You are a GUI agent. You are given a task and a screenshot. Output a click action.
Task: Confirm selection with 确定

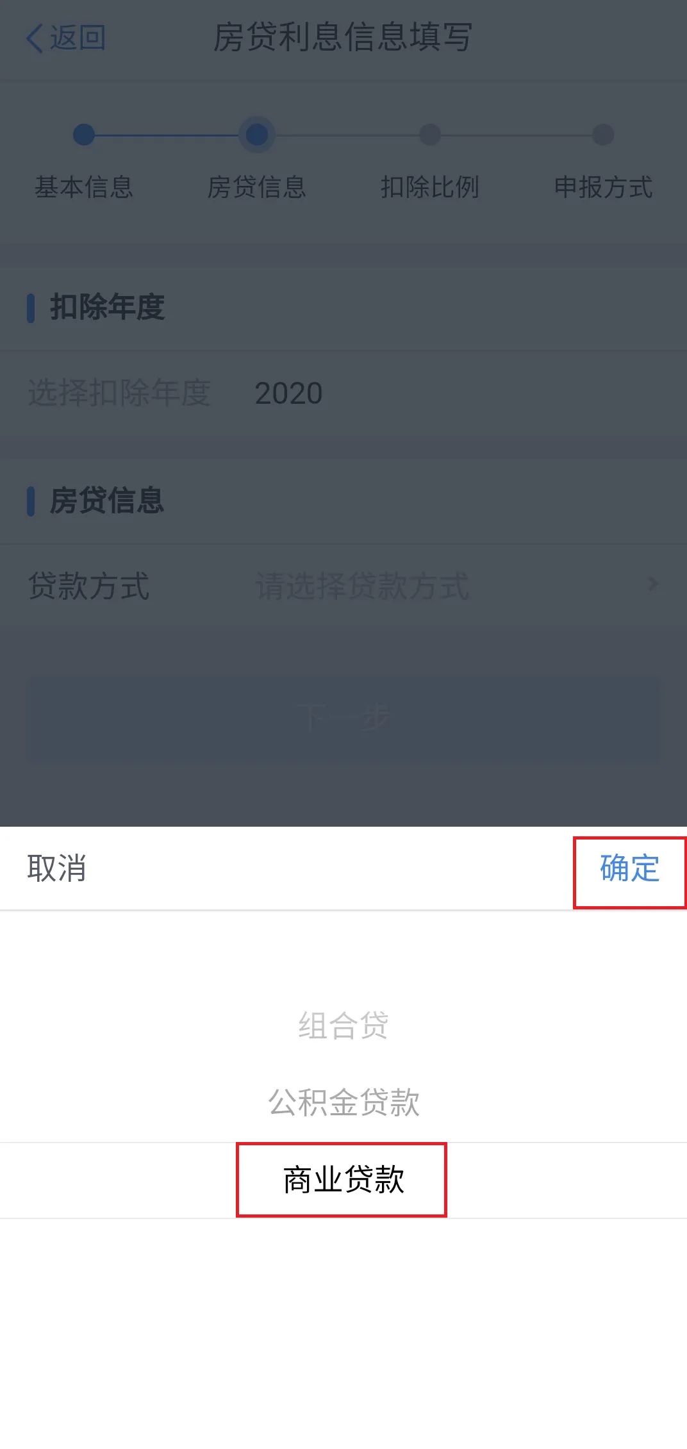click(x=629, y=869)
